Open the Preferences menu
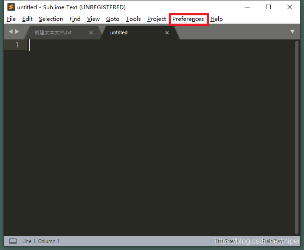Screen dimensions: 304x250 click(x=188, y=19)
